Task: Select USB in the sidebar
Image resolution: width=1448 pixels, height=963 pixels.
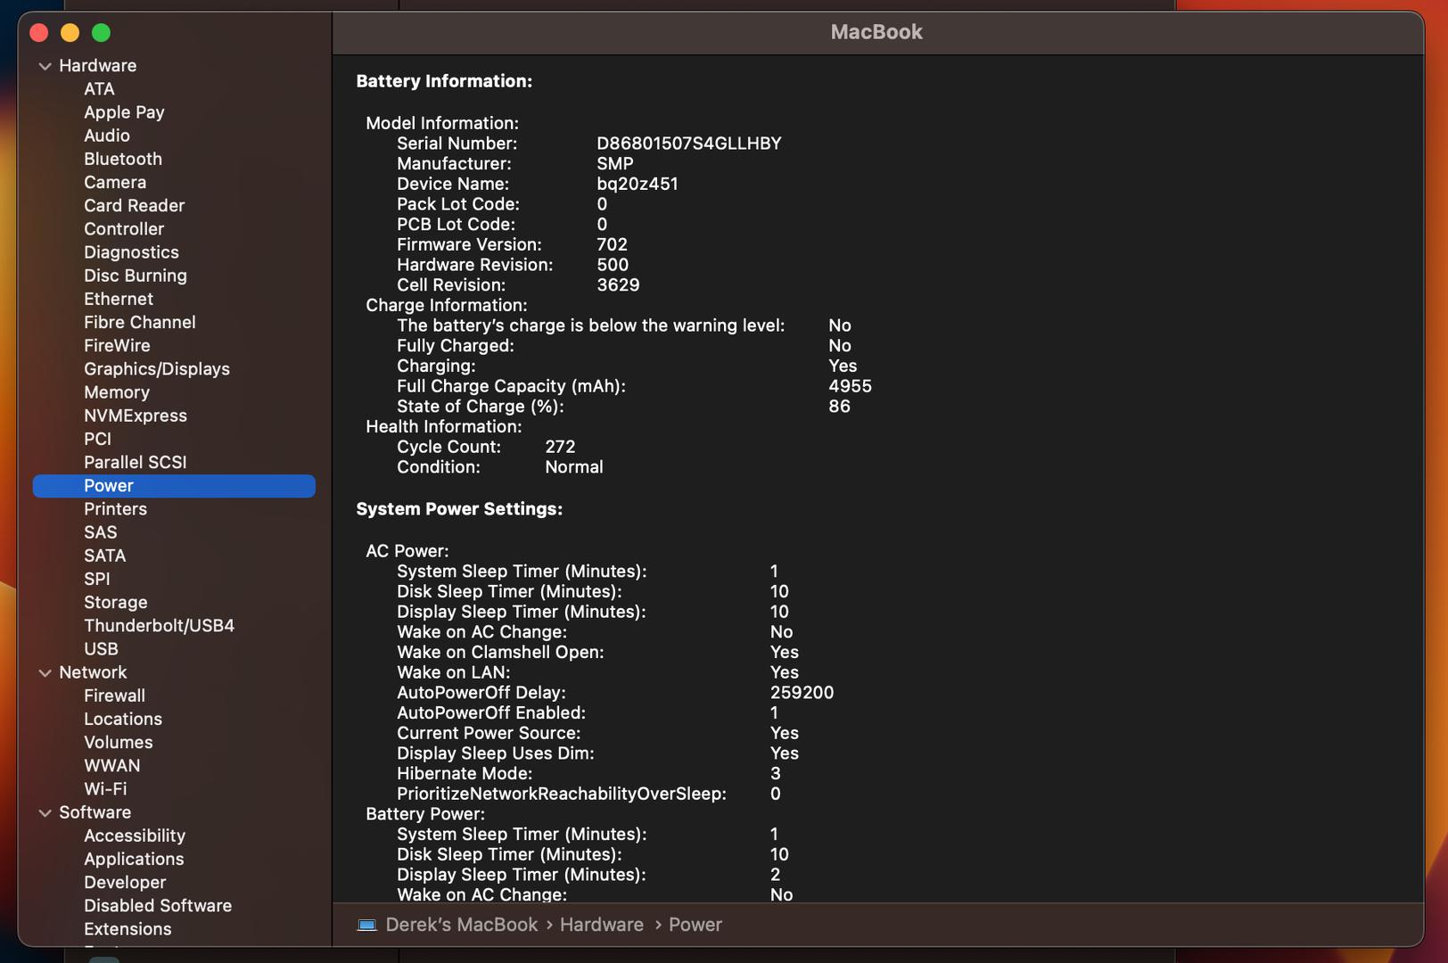Action: coord(101,649)
